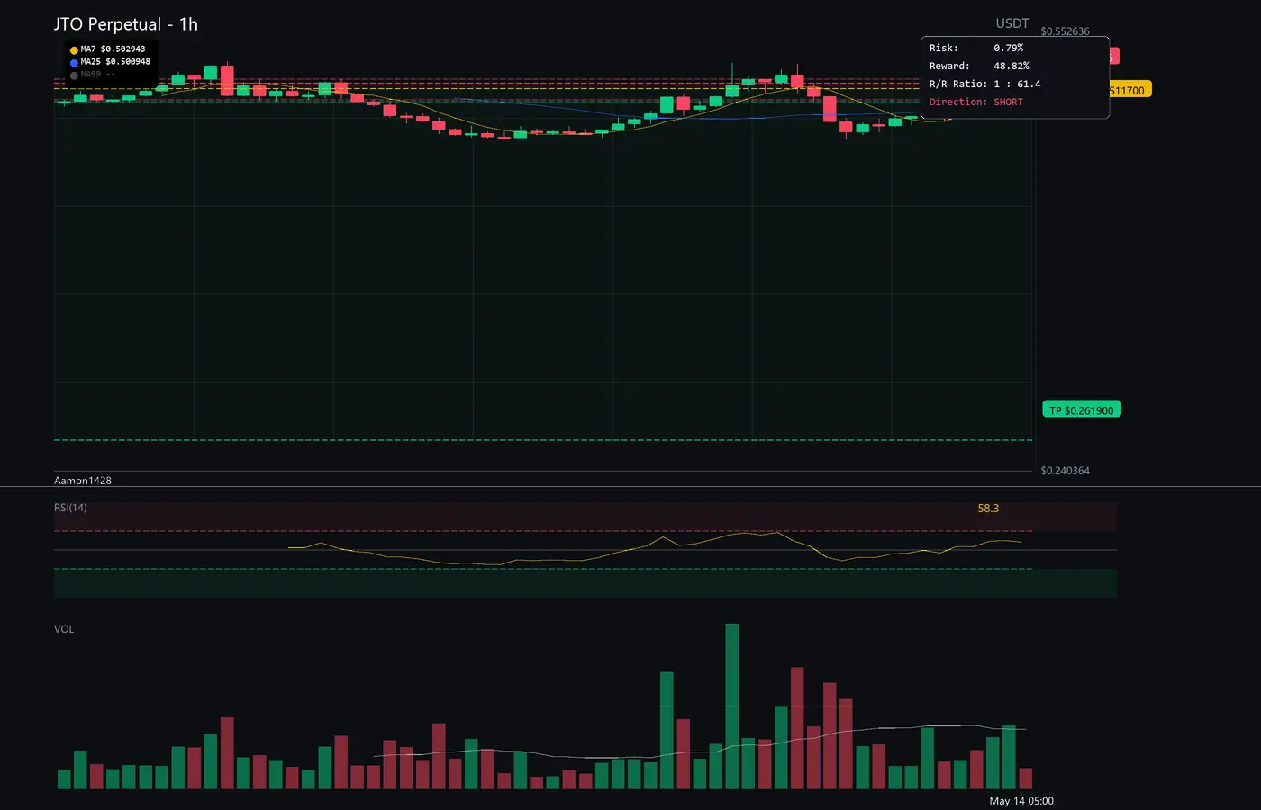
Task: Click the green TP $0.261900 tag
Action: tap(1082, 410)
